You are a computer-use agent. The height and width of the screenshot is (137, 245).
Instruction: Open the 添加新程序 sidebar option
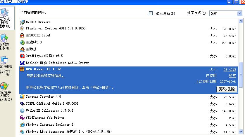5,42
